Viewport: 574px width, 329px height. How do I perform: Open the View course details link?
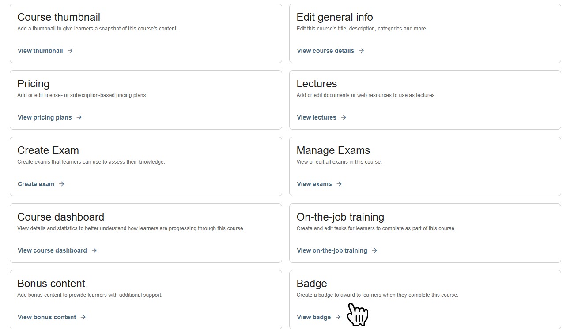click(325, 51)
